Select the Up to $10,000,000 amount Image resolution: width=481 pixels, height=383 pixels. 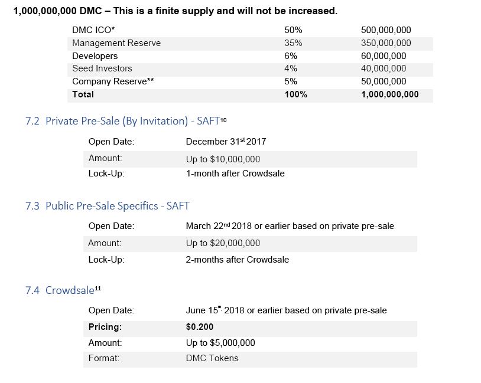tap(223, 159)
